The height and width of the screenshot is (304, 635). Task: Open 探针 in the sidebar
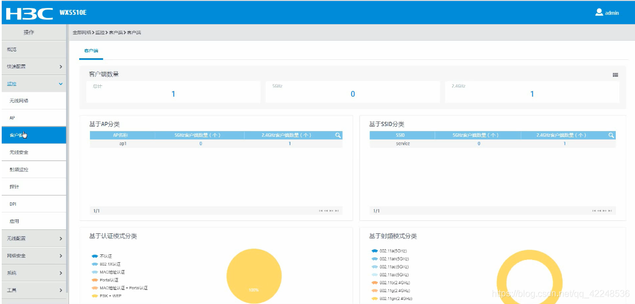[33, 187]
